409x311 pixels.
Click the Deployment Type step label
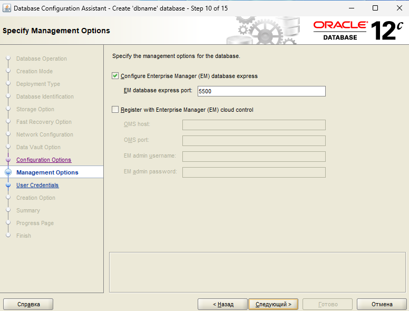click(38, 84)
